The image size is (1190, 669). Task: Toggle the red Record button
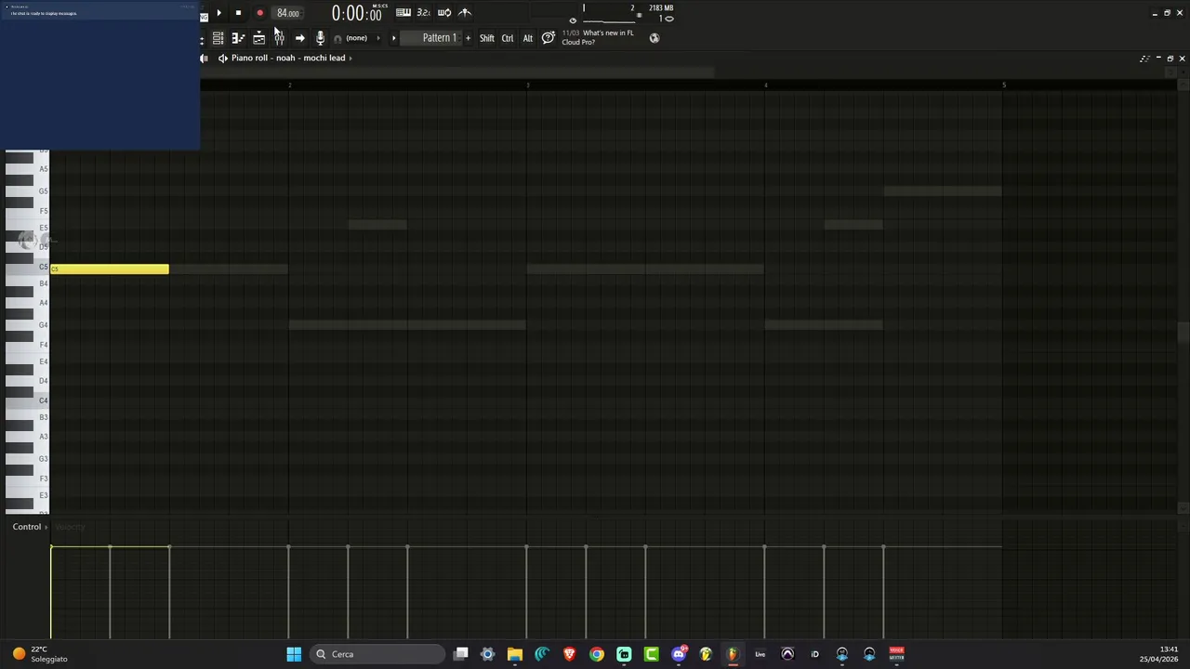coord(259,13)
